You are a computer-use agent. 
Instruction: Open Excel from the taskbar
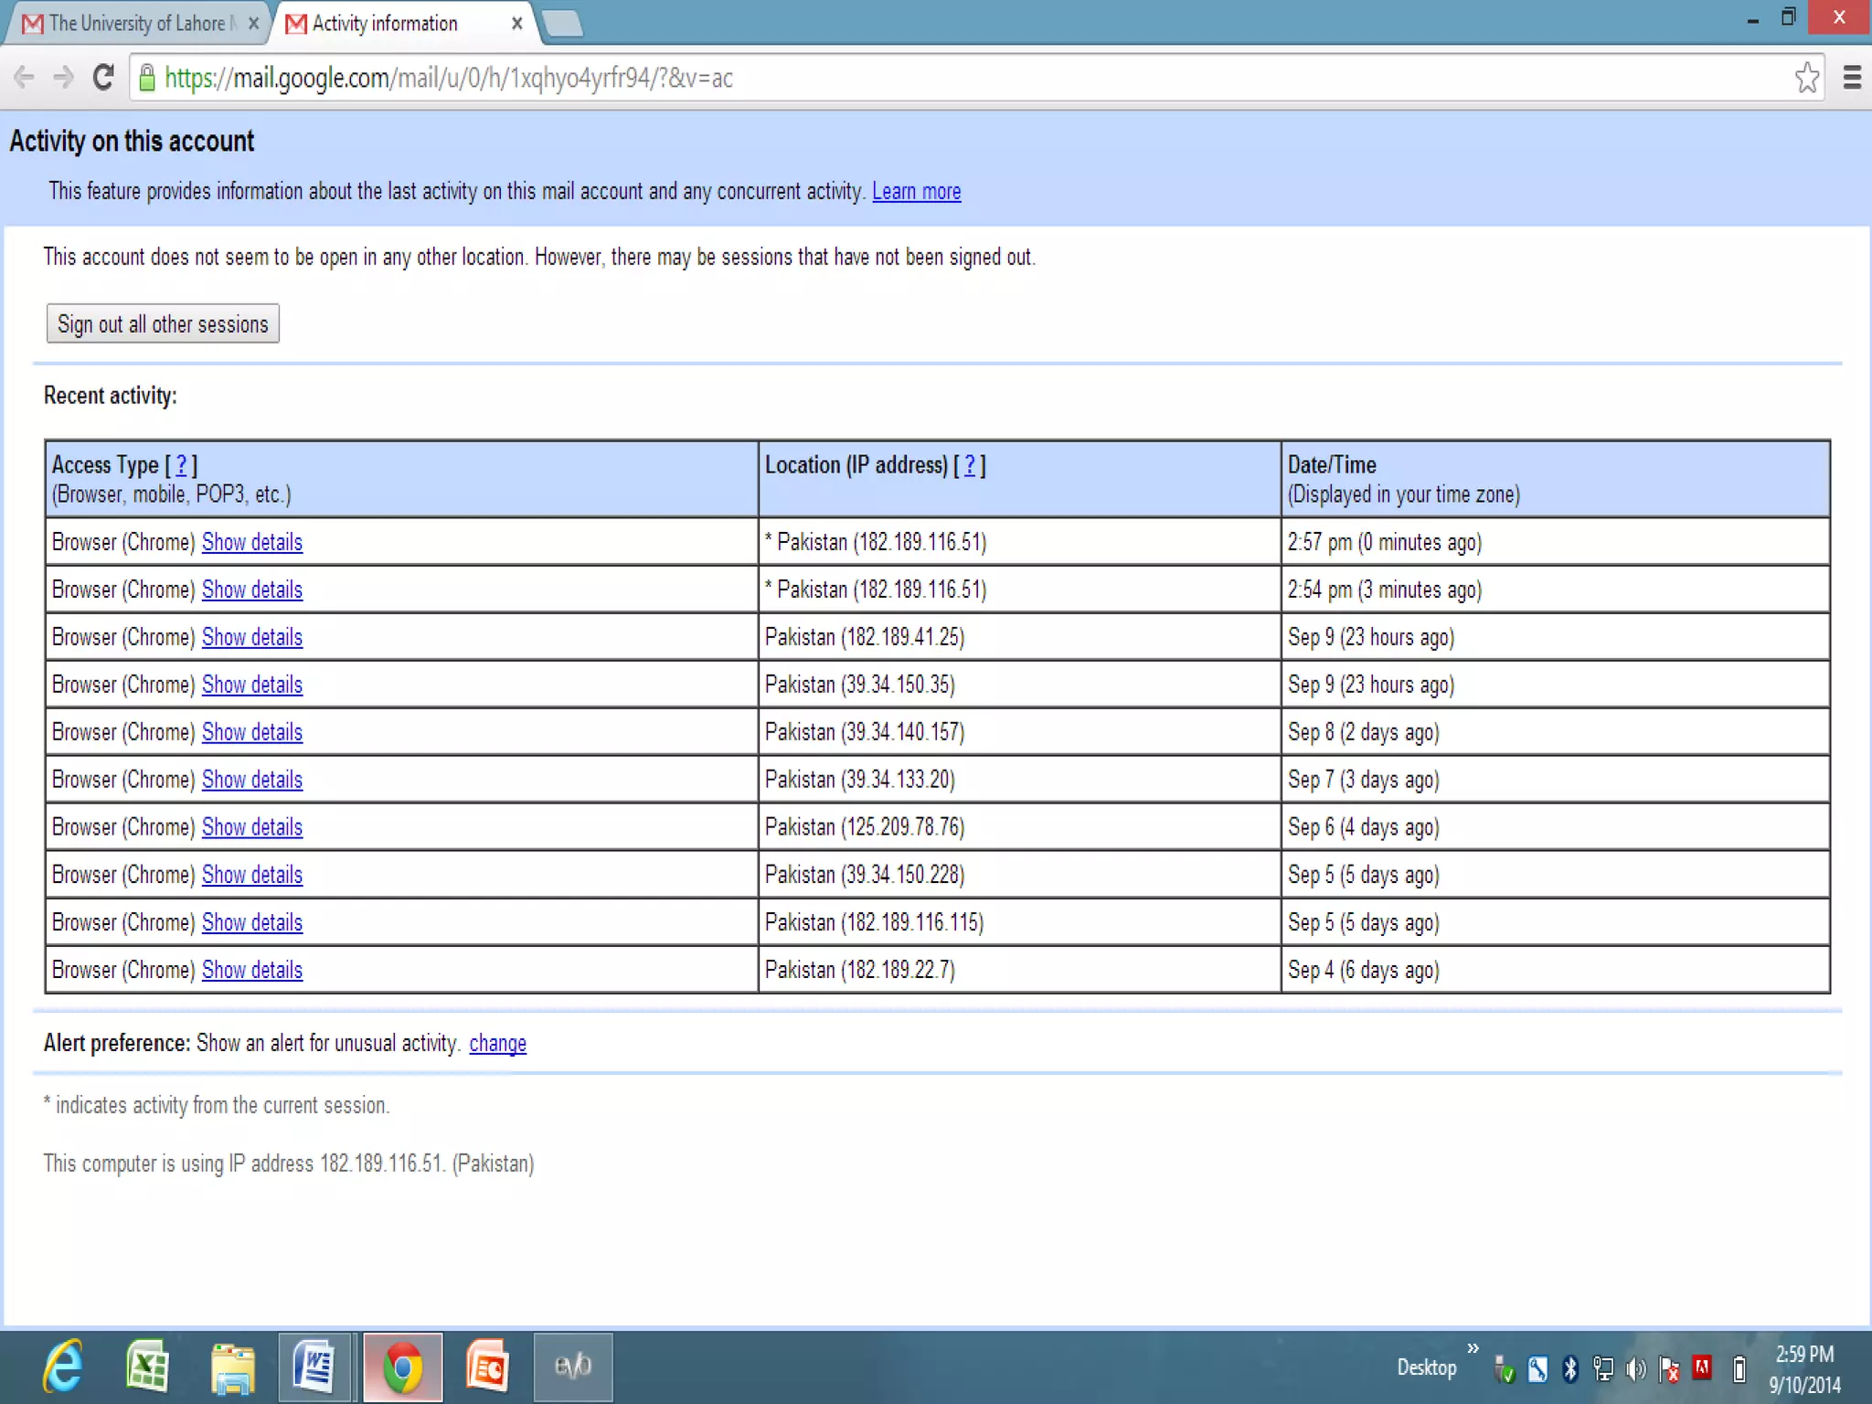tap(147, 1367)
